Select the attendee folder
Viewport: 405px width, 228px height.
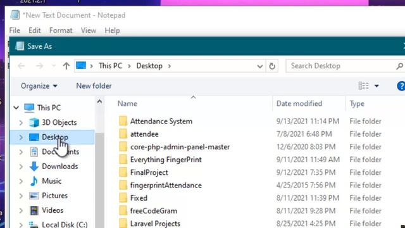coord(144,134)
